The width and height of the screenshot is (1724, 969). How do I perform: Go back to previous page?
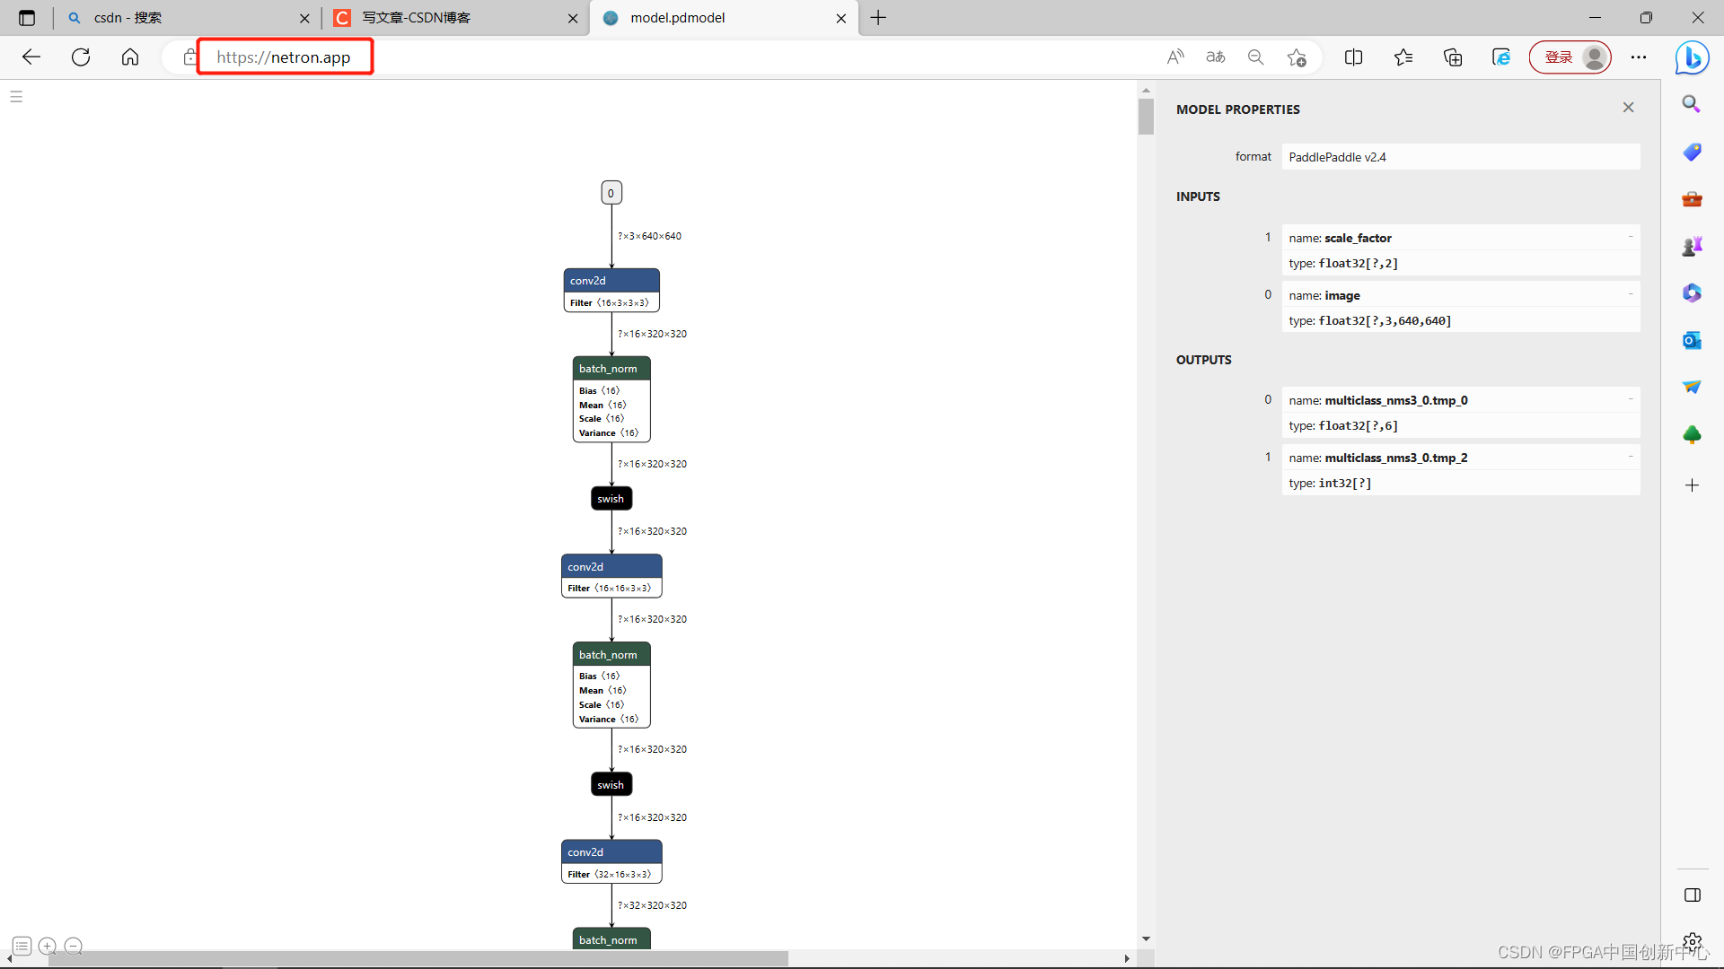(x=31, y=57)
